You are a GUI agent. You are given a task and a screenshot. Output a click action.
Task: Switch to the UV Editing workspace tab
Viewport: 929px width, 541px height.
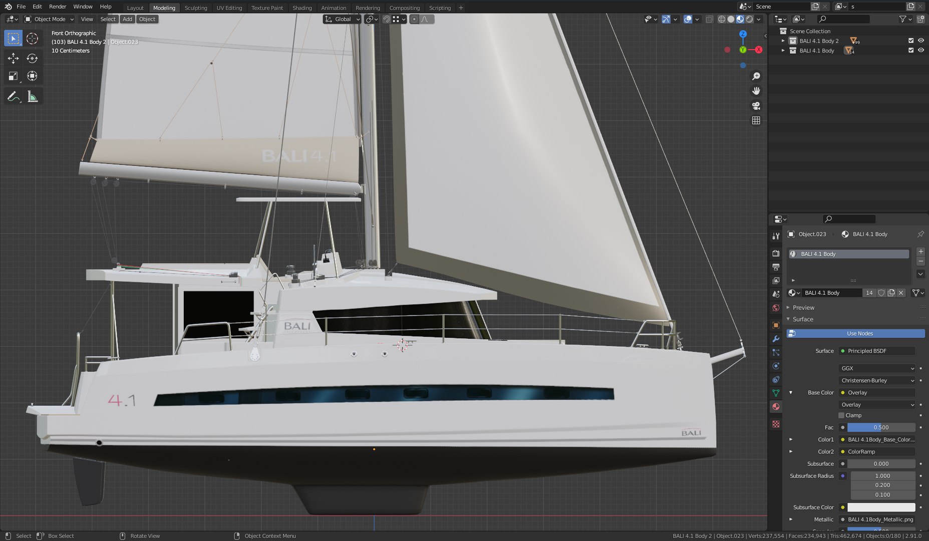[229, 8]
